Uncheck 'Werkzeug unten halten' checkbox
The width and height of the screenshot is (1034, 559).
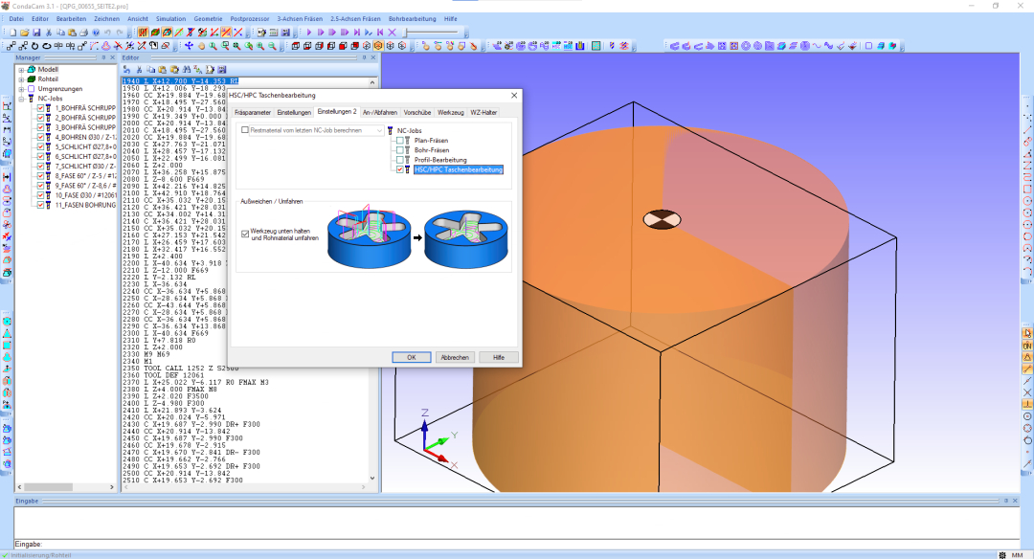245,233
